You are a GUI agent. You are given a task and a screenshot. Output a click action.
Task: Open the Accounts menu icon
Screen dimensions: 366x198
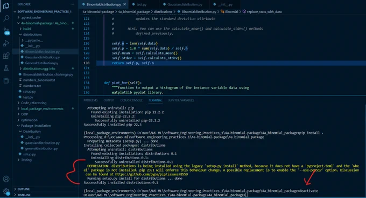6,179
